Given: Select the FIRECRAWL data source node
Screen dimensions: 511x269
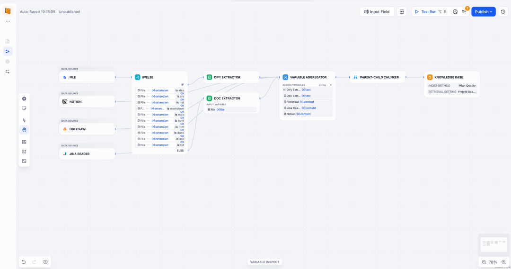Looking at the screenshot, I should point(87,129).
